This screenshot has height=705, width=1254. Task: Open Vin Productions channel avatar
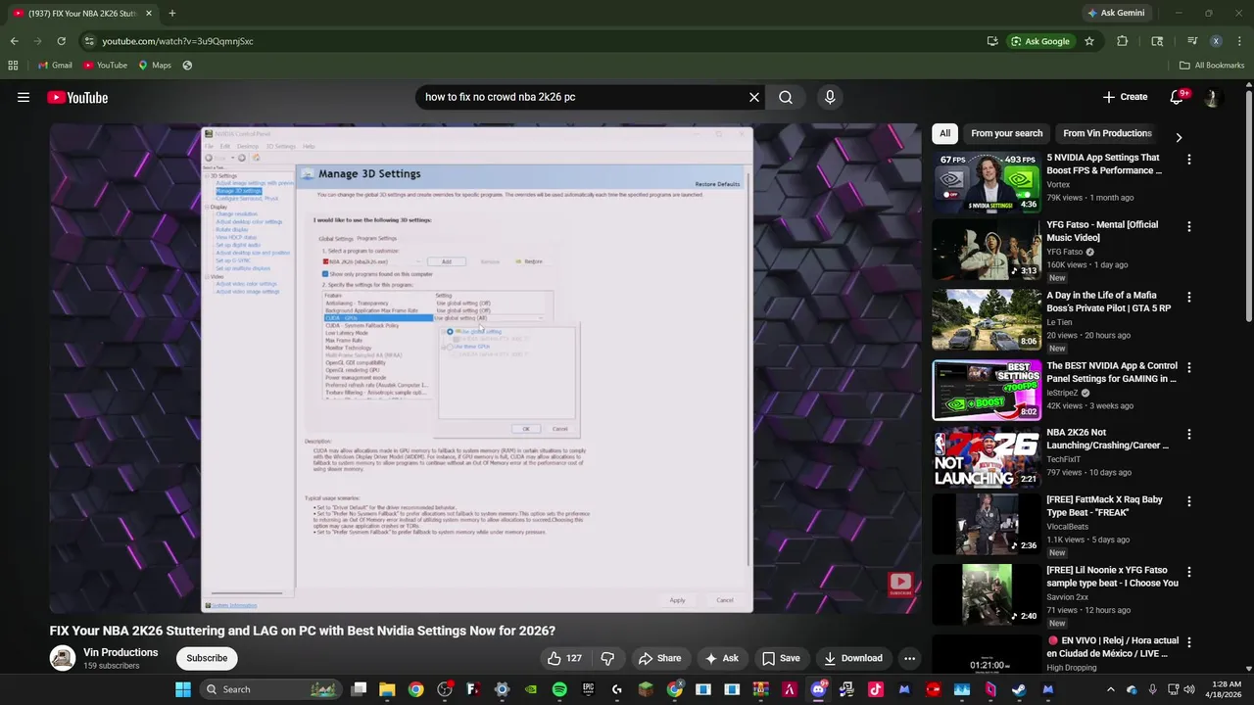[x=63, y=658]
